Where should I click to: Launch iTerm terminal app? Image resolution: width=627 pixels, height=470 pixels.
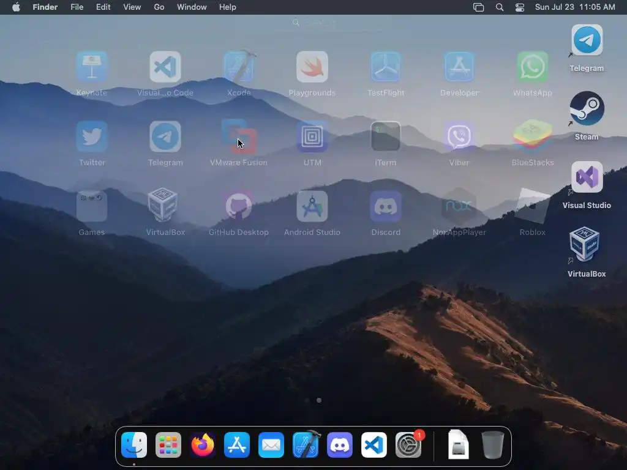coord(386,136)
